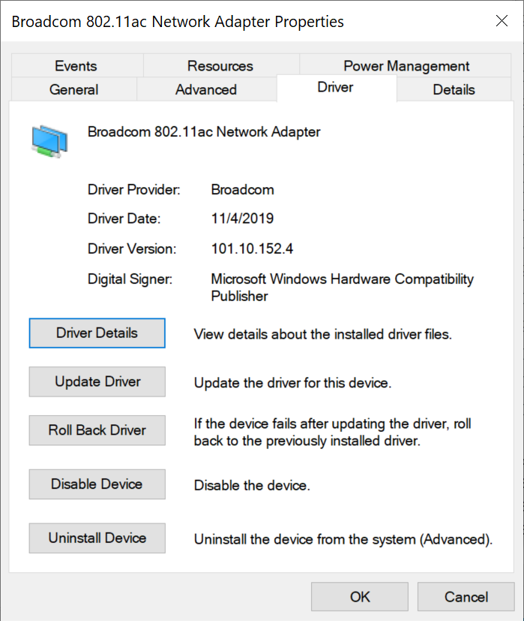Click the Driver Details button
This screenshot has width=524, height=621.
tap(97, 333)
